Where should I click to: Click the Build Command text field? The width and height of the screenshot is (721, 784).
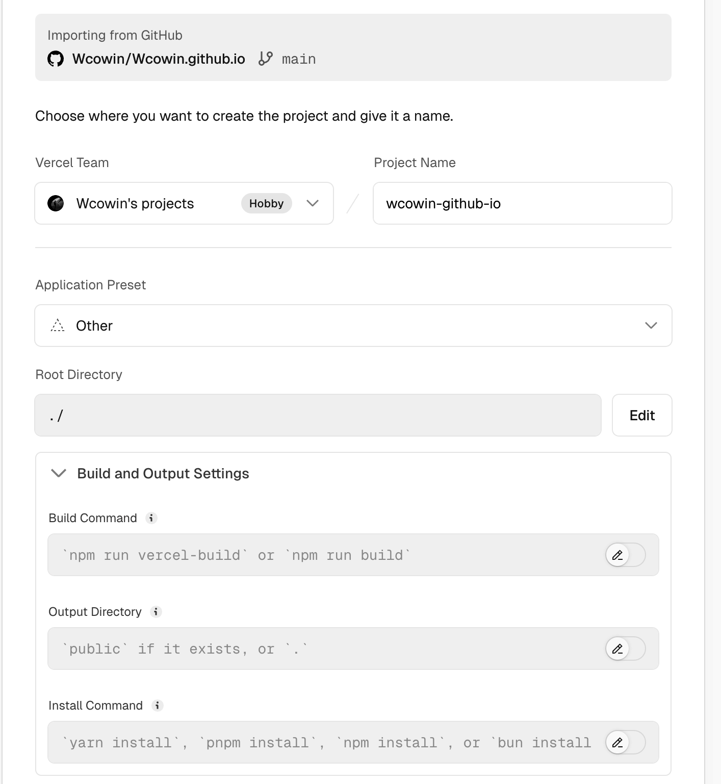pyautogui.click(x=326, y=555)
